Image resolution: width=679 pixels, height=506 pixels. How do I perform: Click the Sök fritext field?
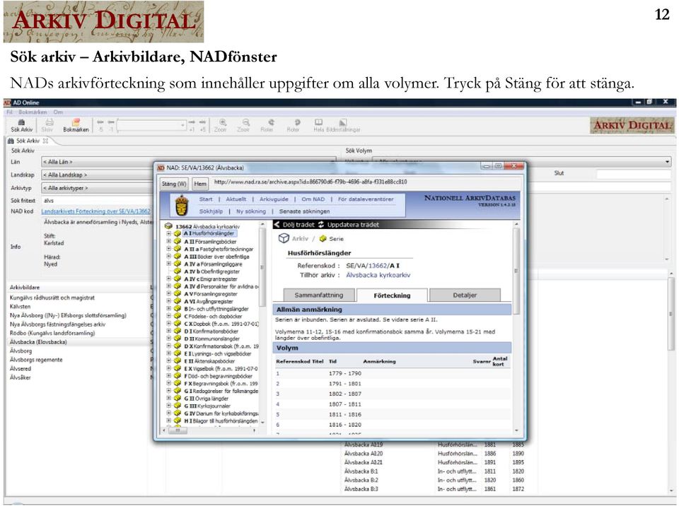pos(98,201)
